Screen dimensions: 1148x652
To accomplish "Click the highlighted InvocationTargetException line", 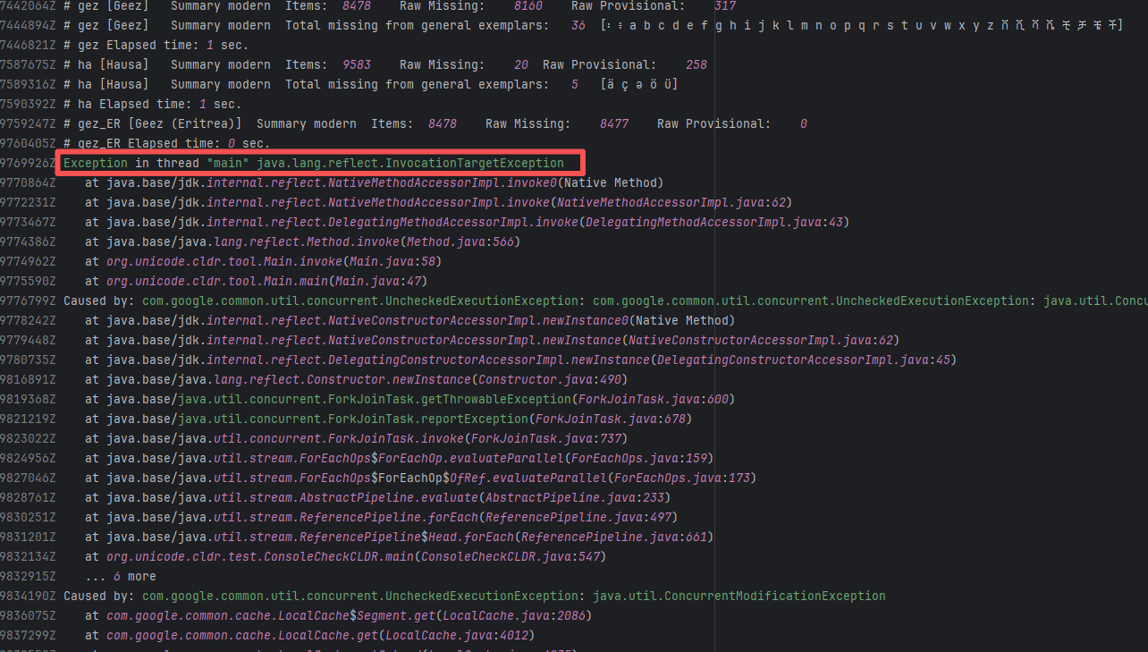I will [313, 163].
